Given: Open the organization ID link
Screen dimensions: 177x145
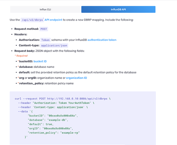Looking at the screenshot, I should (x=77, y=78).
